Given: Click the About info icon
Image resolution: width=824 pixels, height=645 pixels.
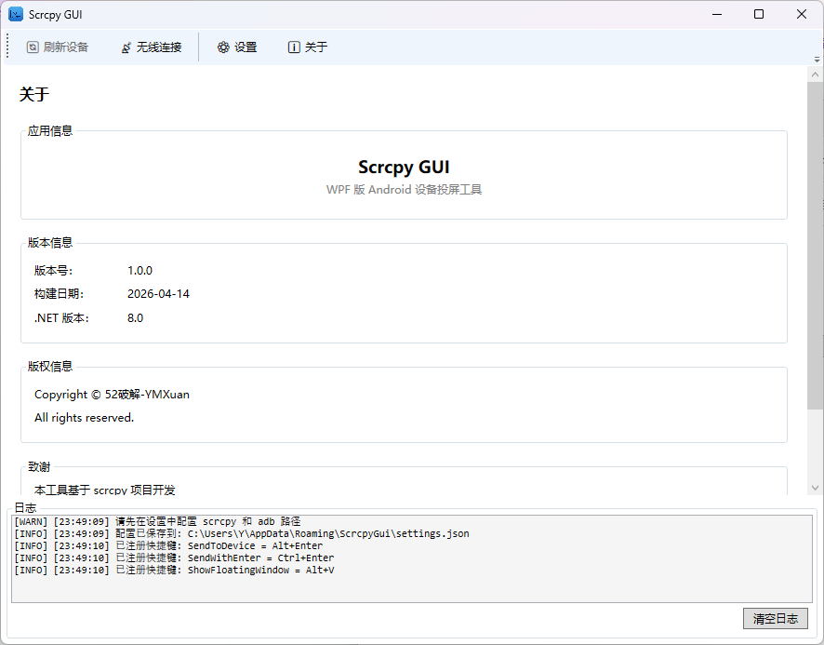Looking at the screenshot, I should (294, 47).
